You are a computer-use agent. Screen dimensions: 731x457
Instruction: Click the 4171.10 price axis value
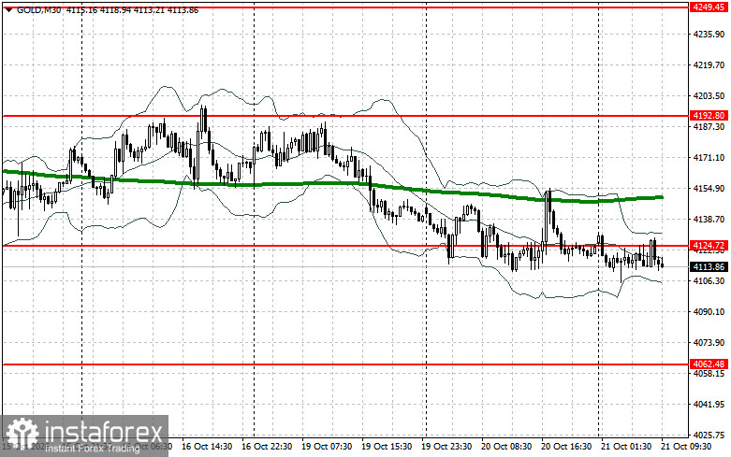709,157
